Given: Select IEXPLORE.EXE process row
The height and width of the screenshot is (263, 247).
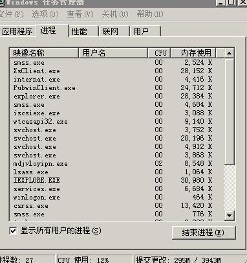Looking at the screenshot, I should (x=116, y=181).
